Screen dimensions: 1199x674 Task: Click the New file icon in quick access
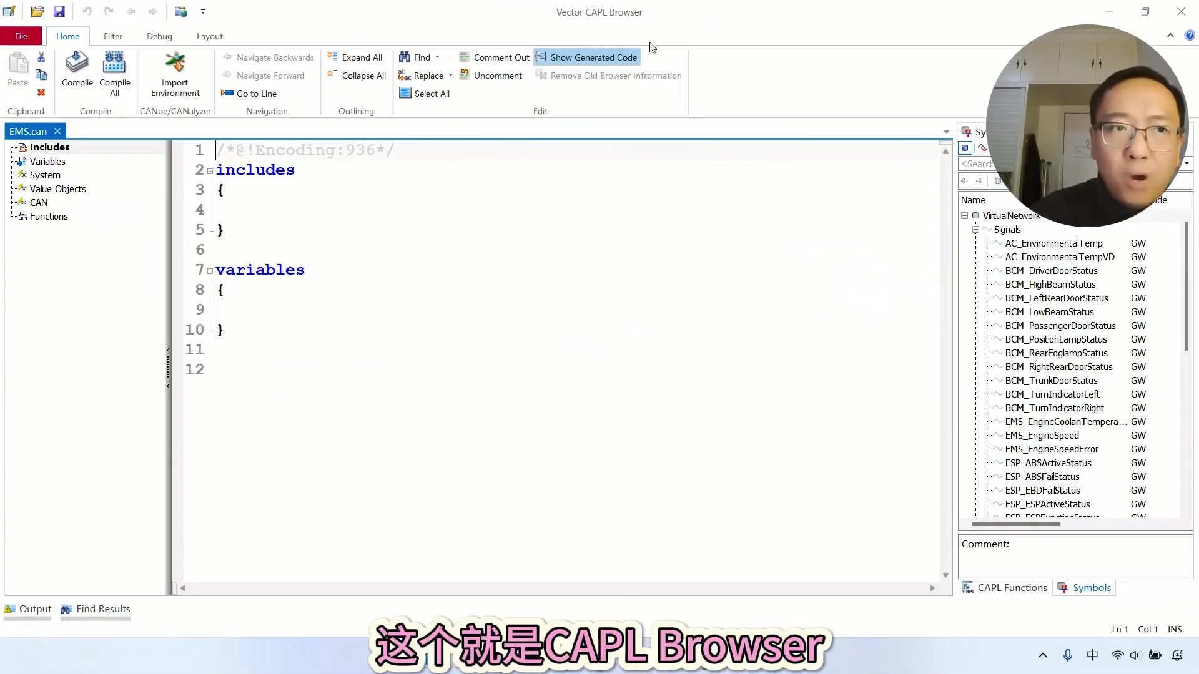(9, 11)
